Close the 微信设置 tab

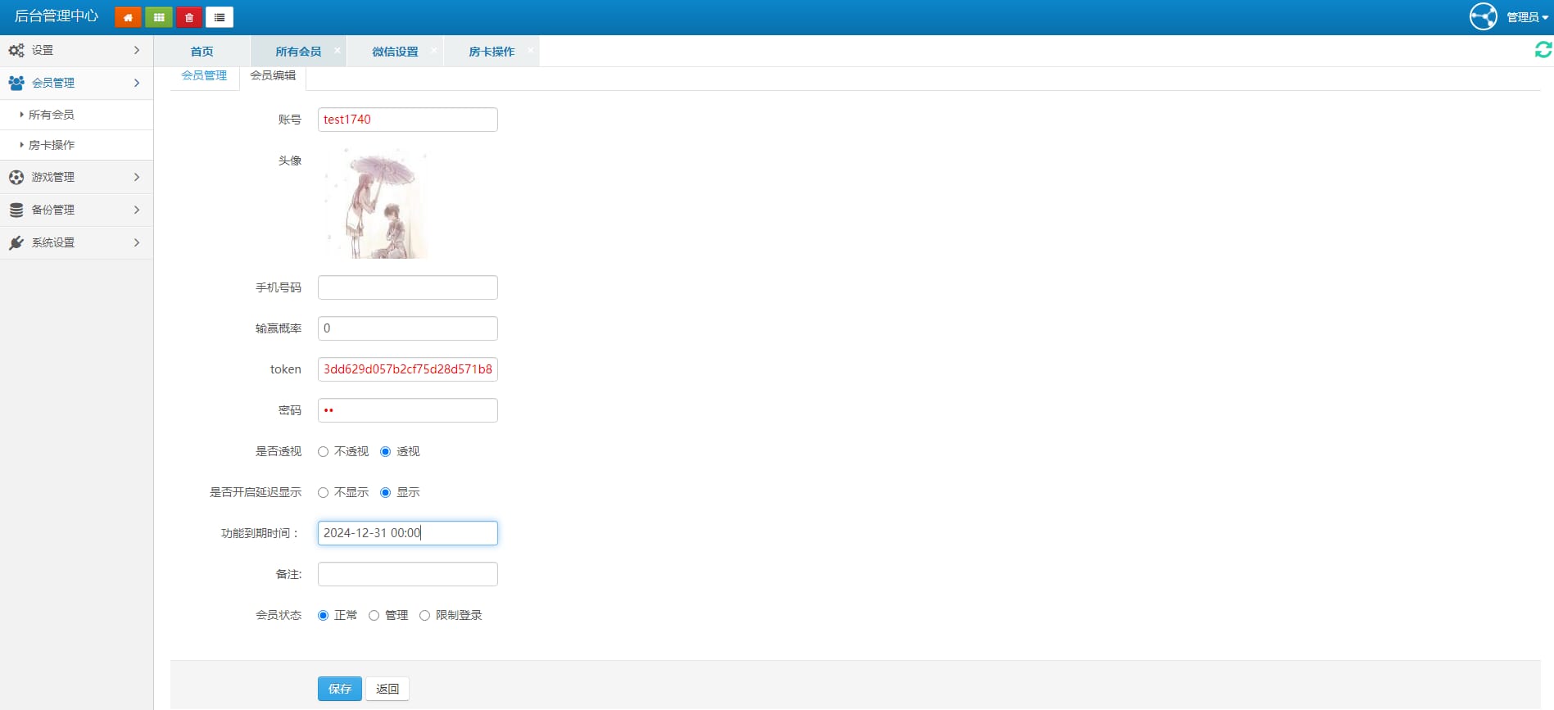(x=434, y=51)
